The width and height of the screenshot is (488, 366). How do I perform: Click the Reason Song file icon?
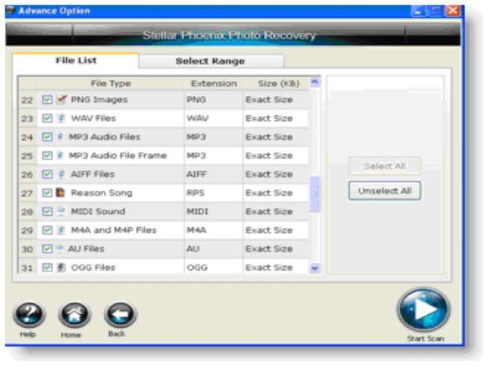pyautogui.click(x=60, y=192)
